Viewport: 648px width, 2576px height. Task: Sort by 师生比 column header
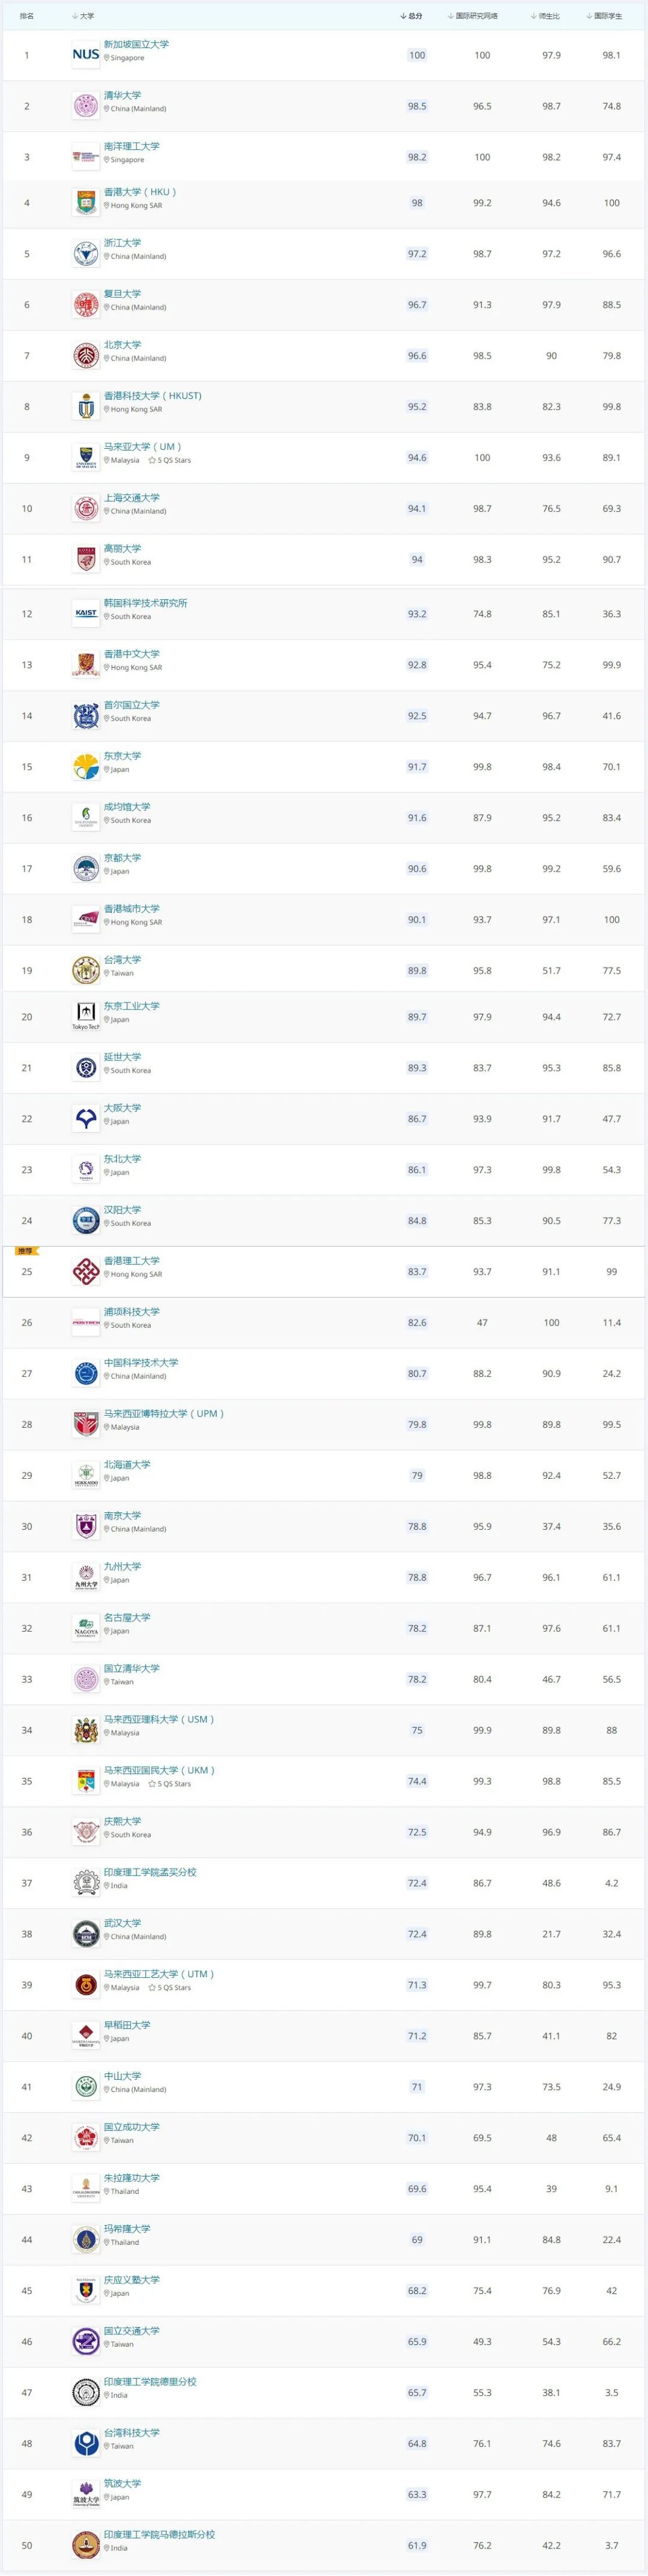click(547, 16)
